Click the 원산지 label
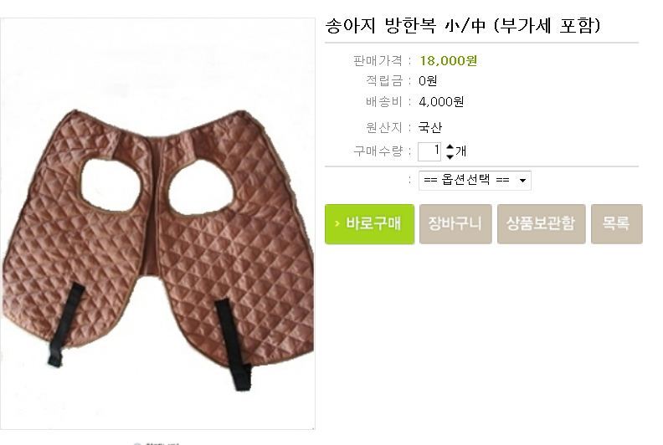The height and width of the screenshot is (445, 663). click(x=384, y=127)
